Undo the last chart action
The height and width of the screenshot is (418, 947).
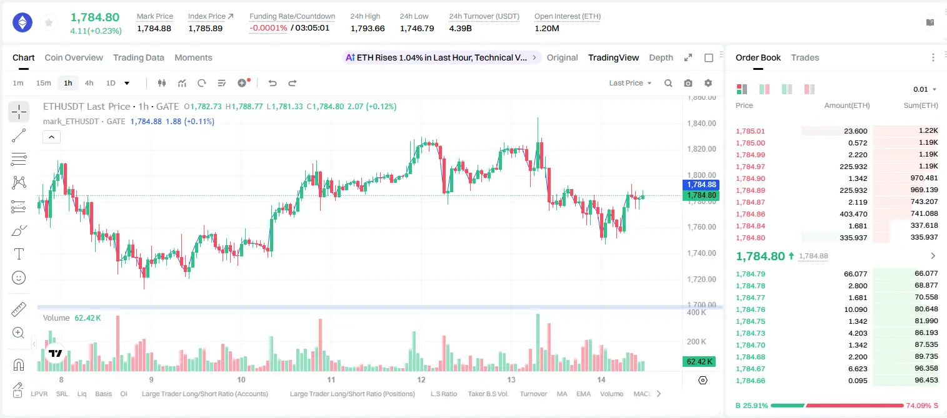tap(272, 83)
